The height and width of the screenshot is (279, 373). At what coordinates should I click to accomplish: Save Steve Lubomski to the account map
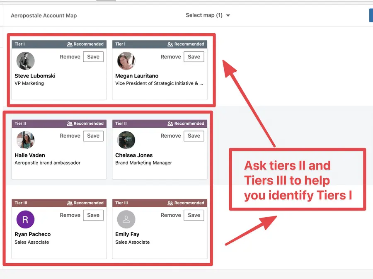[93, 57]
